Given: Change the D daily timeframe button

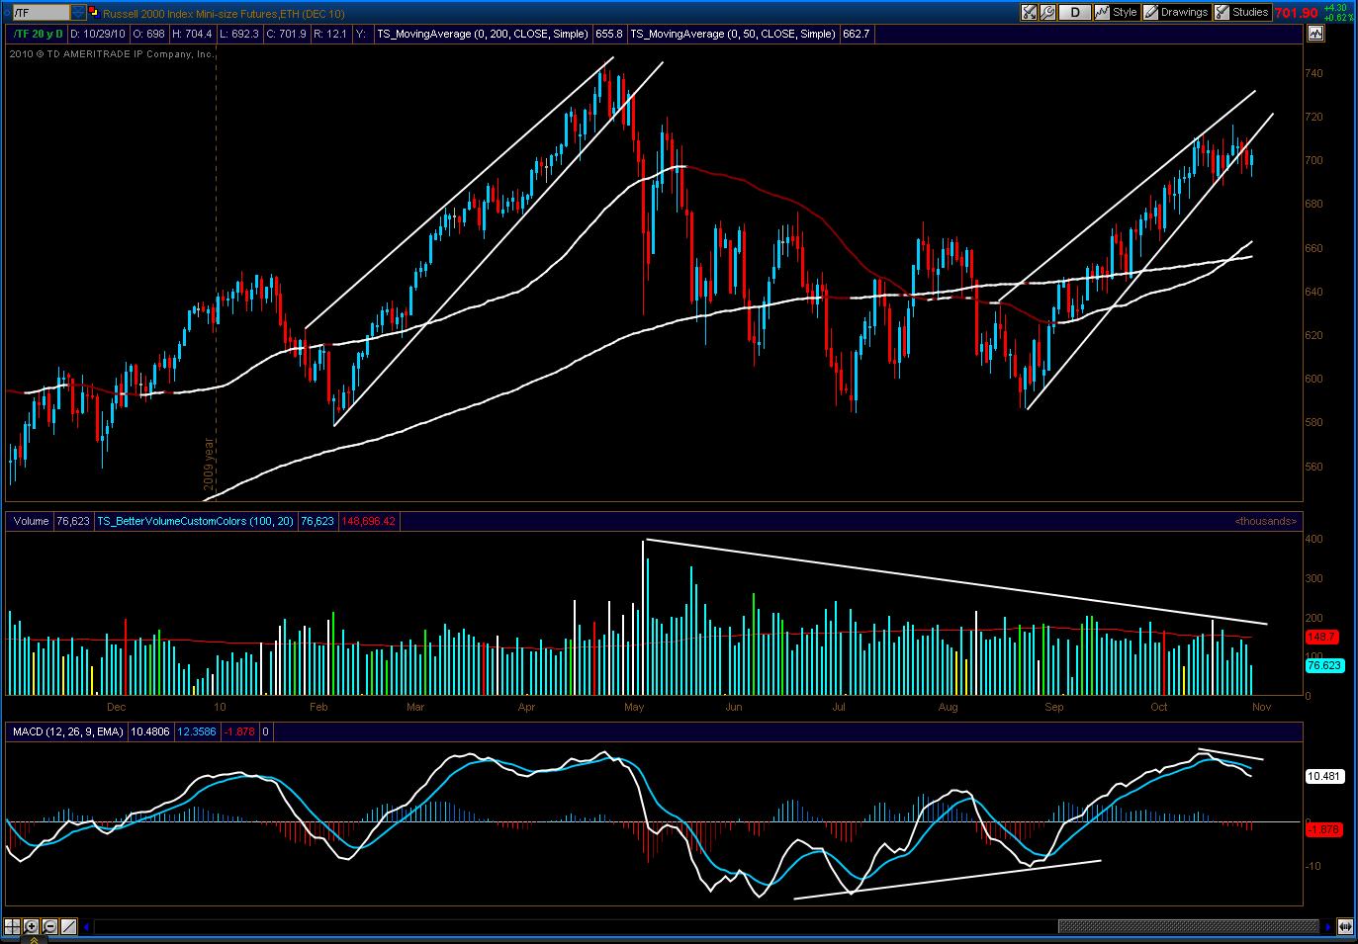Looking at the screenshot, I should (1075, 13).
